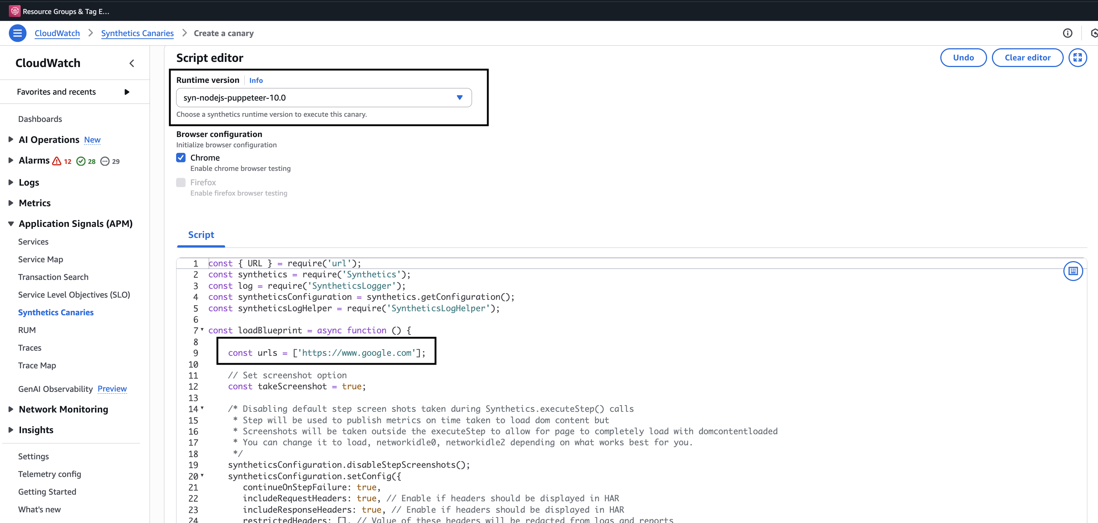Open Trace Map page
The width and height of the screenshot is (1098, 523).
coord(37,365)
